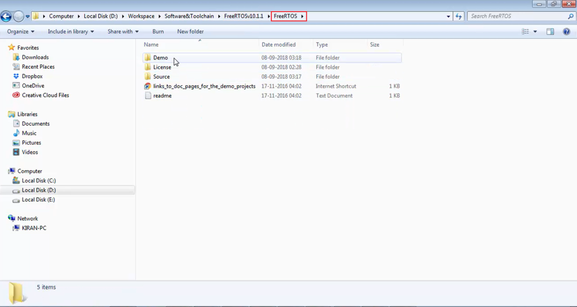Click the Burn toolbar button
Image resolution: width=577 pixels, height=307 pixels.
tap(158, 31)
